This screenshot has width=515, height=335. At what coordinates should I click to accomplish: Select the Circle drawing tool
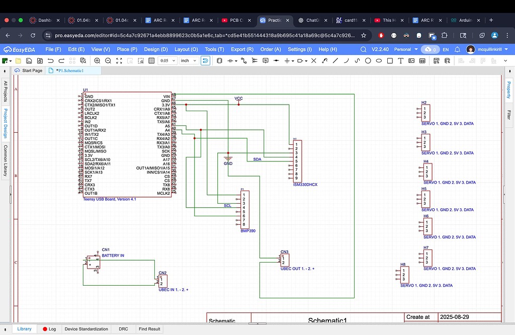pos(368,60)
